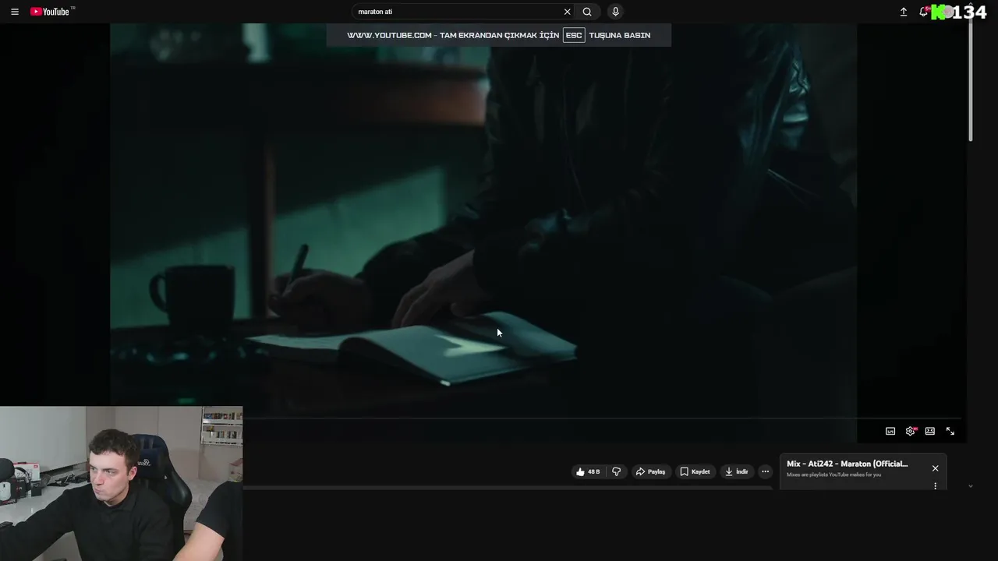The height and width of the screenshot is (561, 998).
Task: Dislike the video
Action: 616,471
